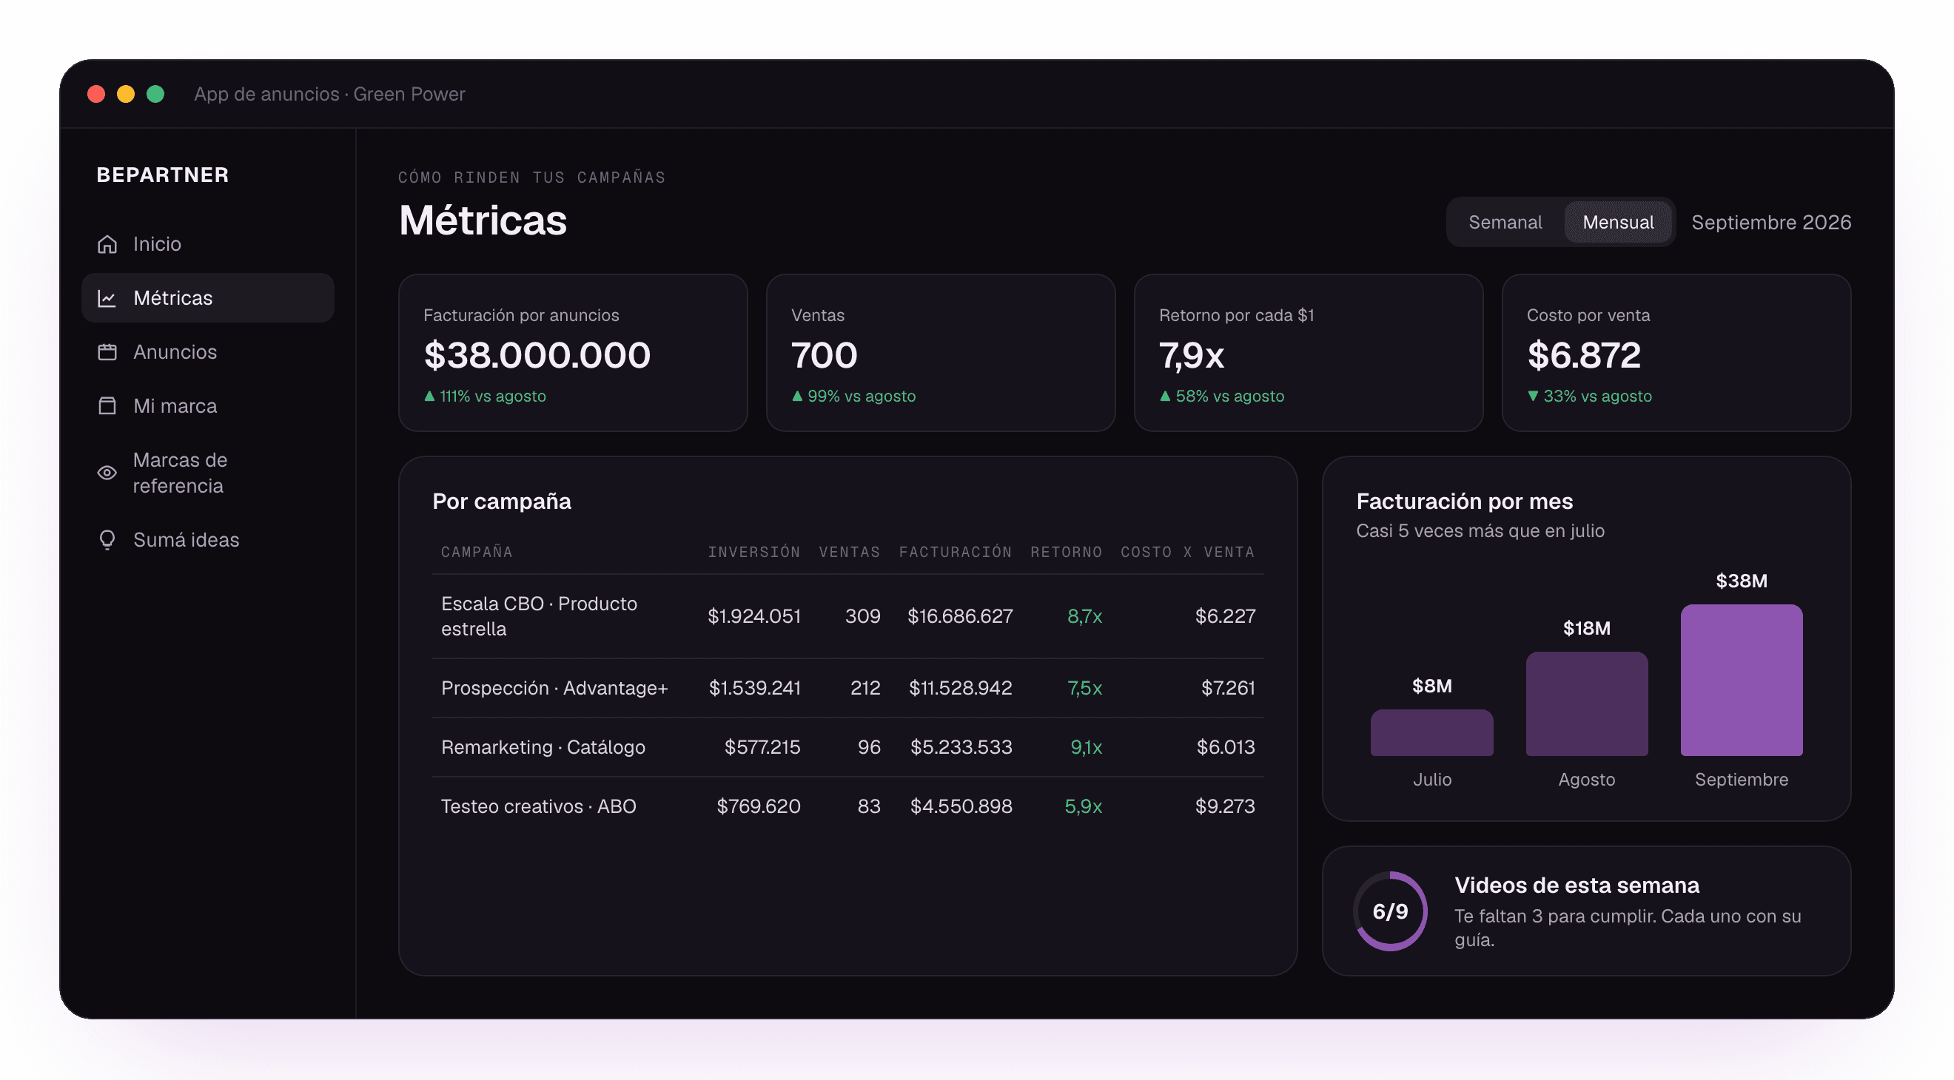Click the $9.273 costo cell

point(1224,806)
